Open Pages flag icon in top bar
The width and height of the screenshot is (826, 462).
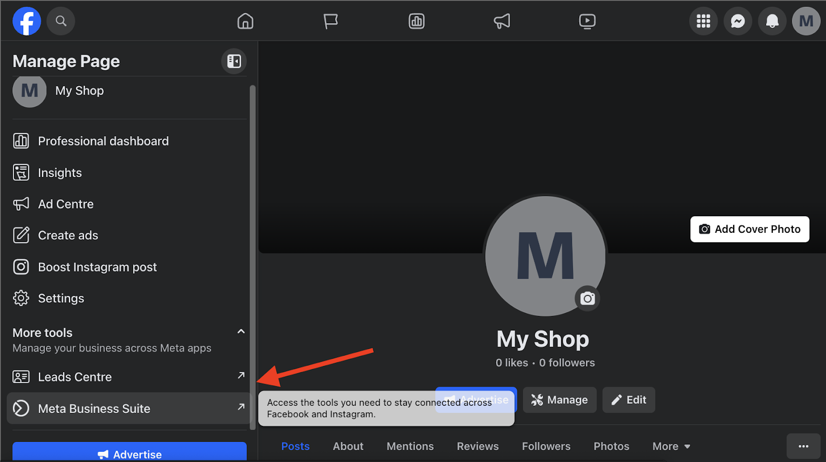point(330,21)
